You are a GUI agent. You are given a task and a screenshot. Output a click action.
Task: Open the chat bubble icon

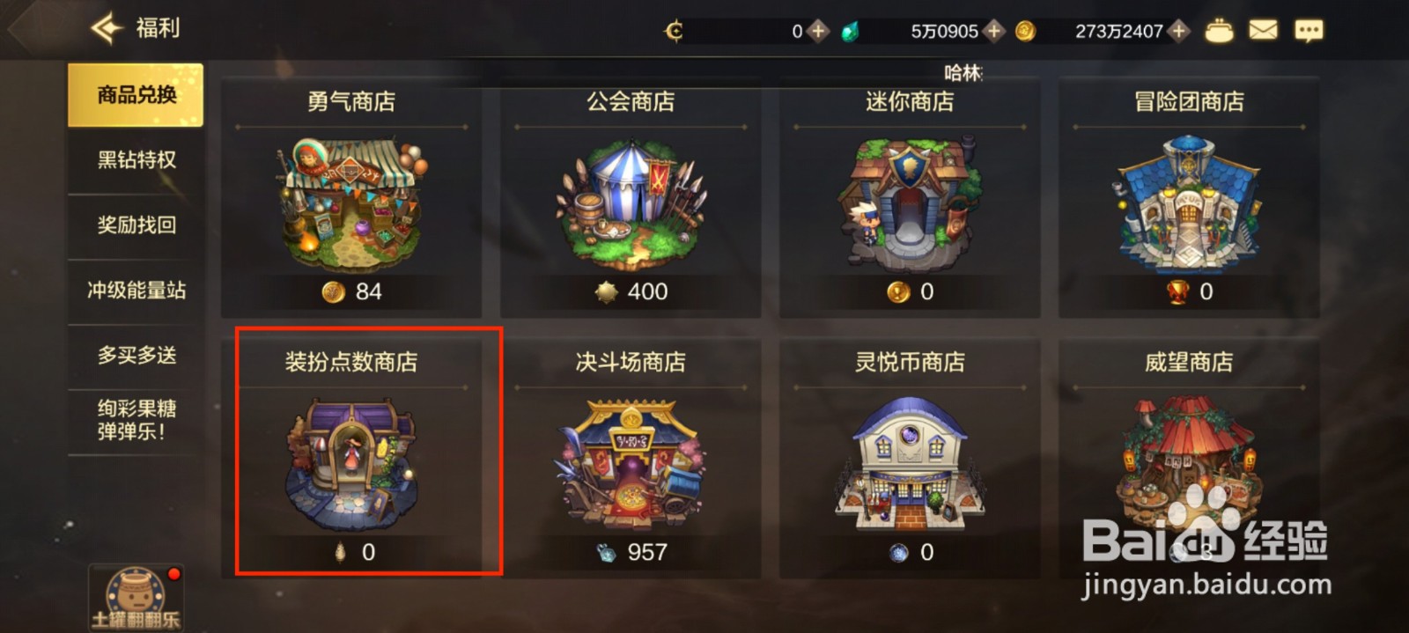coord(1309,32)
